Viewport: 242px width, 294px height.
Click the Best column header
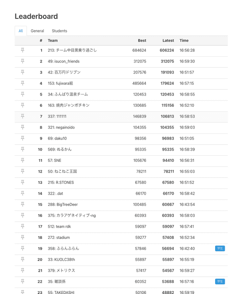click(142, 40)
